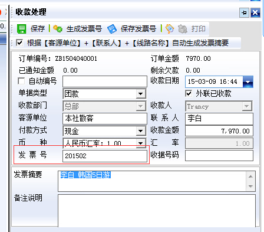Screen dimensions: 264x232
Task: Enable the 自动编号 checkbox
Action: [21, 81]
